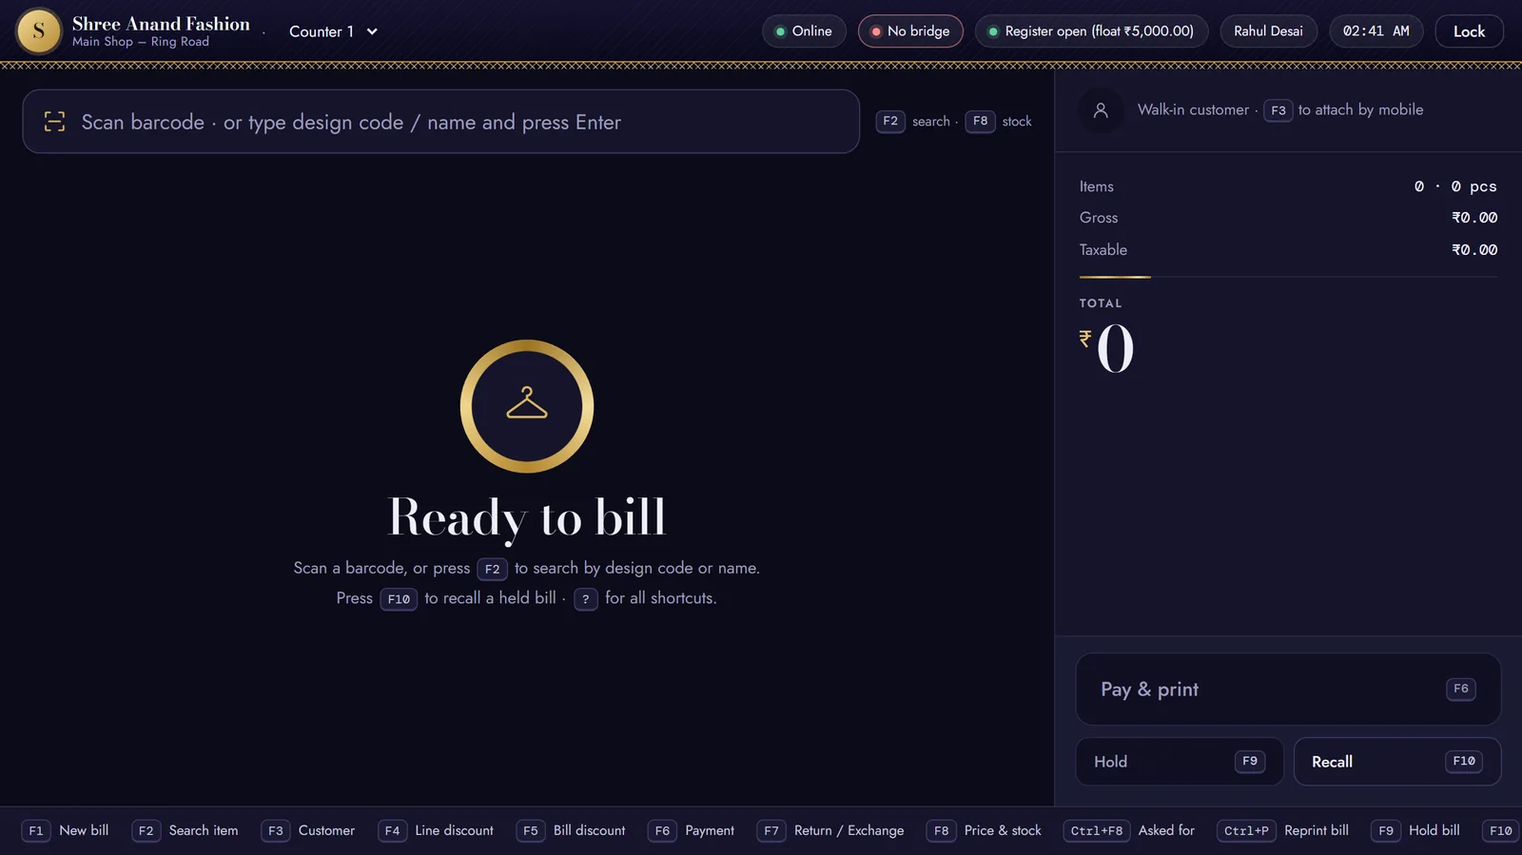Click the Shree Anand Fashion shop name
1522x855 pixels.
tap(161, 24)
